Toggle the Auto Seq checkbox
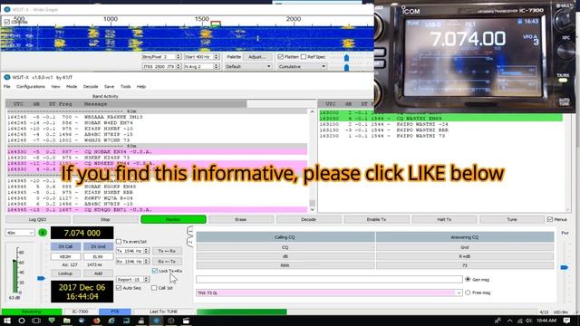This screenshot has height=326, width=580. (119, 288)
